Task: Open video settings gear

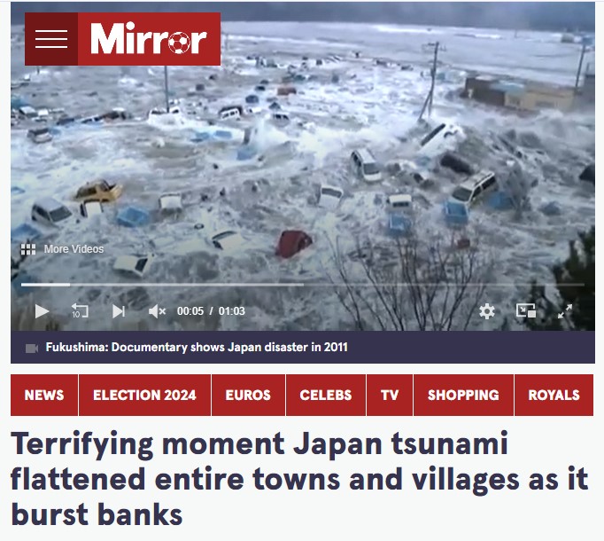Action: [x=487, y=311]
